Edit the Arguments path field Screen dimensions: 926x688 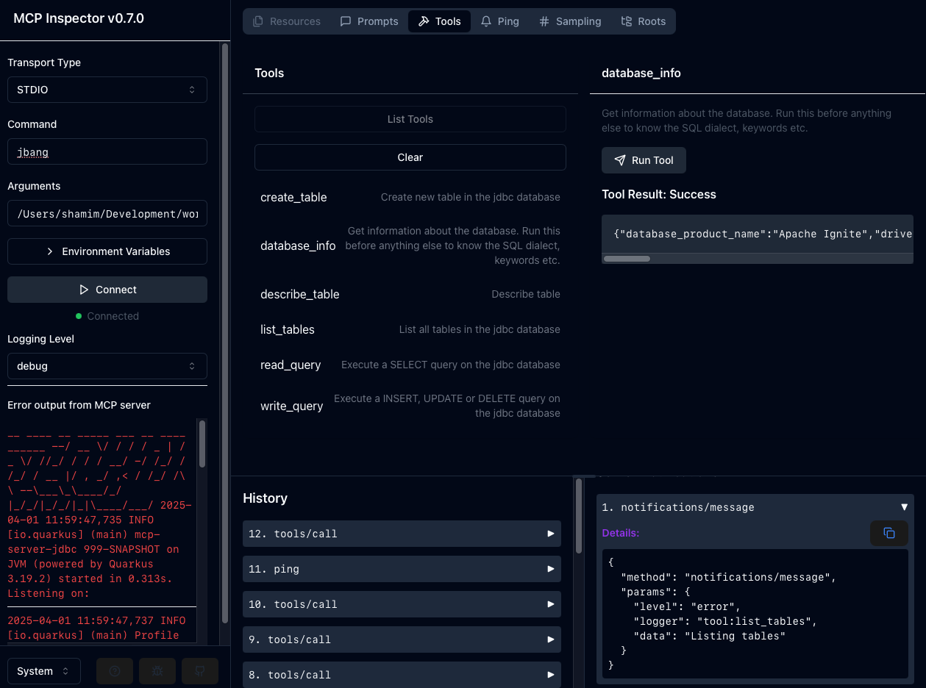pyautogui.click(x=107, y=213)
